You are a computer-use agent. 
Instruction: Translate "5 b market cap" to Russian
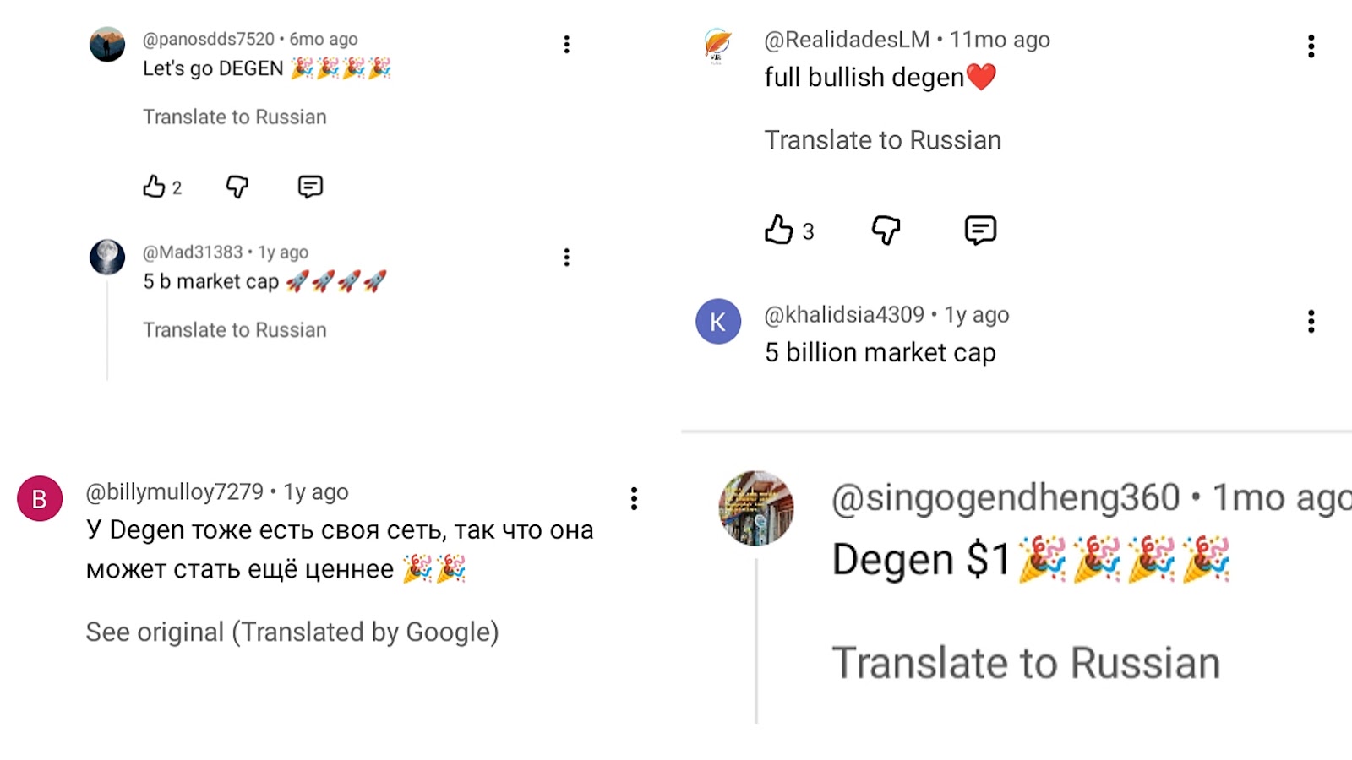click(234, 330)
